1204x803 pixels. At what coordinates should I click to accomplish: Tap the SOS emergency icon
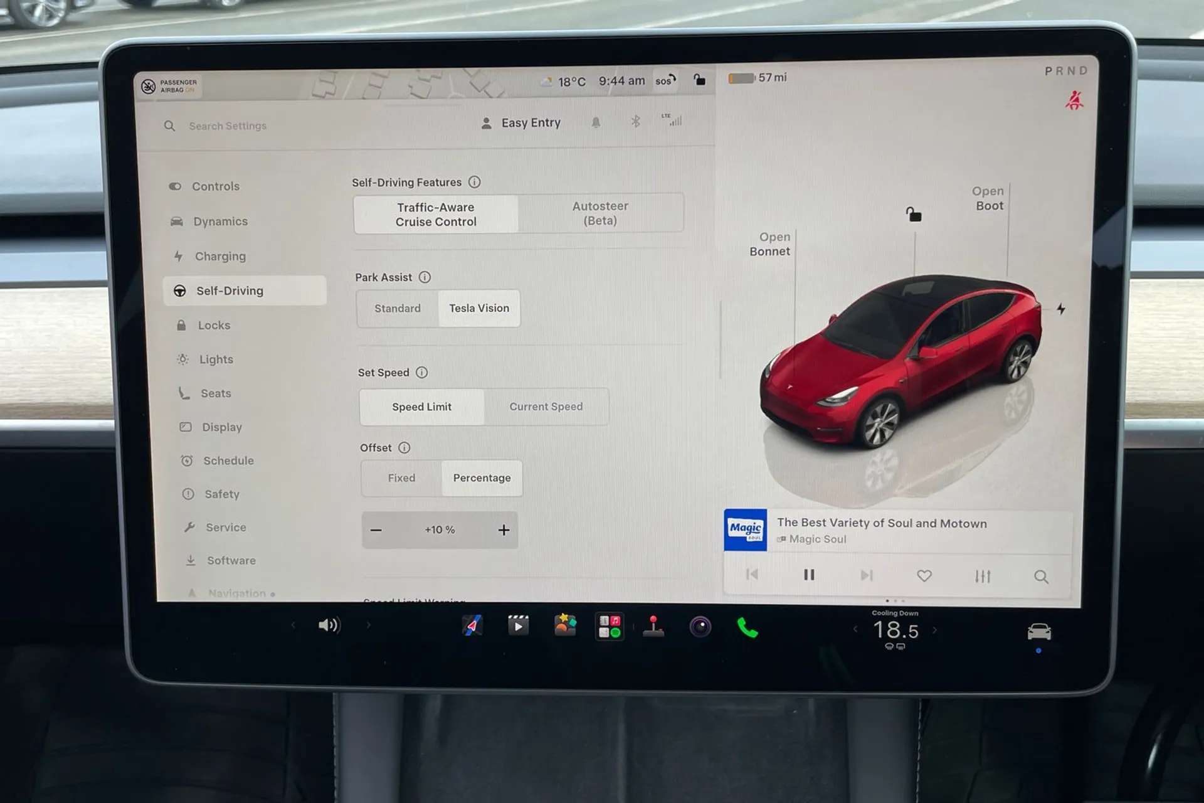point(665,80)
